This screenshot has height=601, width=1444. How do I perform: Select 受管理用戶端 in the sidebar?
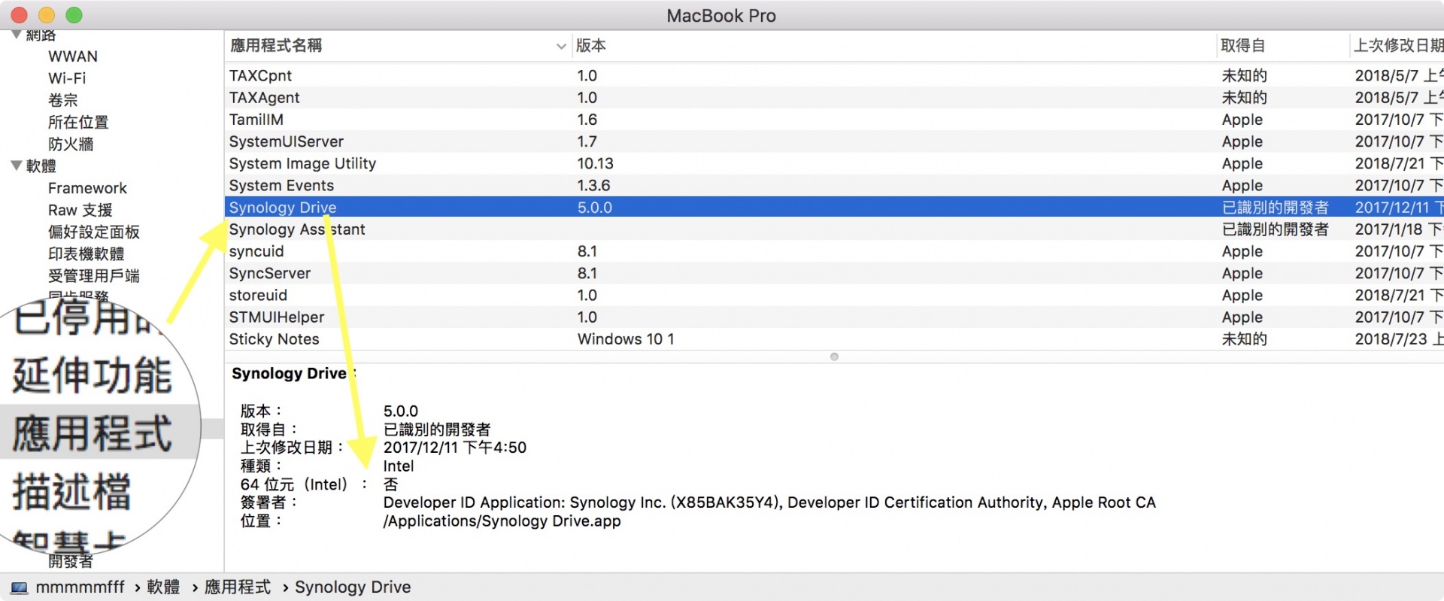click(x=94, y=275)
